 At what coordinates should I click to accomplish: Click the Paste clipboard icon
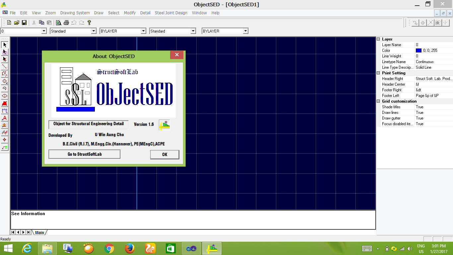point(49,23)
